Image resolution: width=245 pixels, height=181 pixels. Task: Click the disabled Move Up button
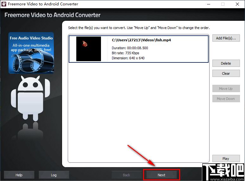(226, 89)
